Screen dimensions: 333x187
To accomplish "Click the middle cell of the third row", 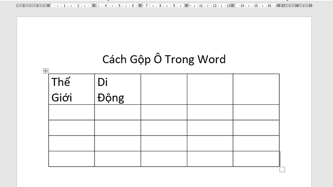I will 164,128.
